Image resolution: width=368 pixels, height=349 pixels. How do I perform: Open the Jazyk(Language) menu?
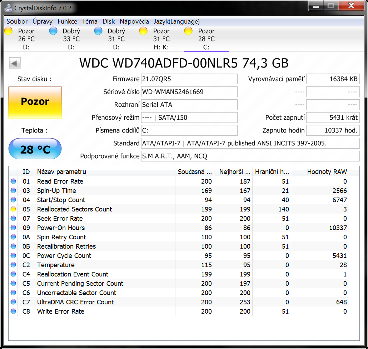[176, 21]
